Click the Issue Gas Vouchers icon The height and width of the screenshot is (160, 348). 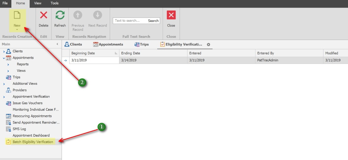pyautogui.click(x=9, y=103)
